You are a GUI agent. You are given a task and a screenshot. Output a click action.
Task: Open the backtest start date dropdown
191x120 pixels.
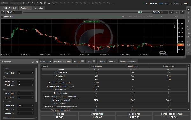(x=14, y=12)
